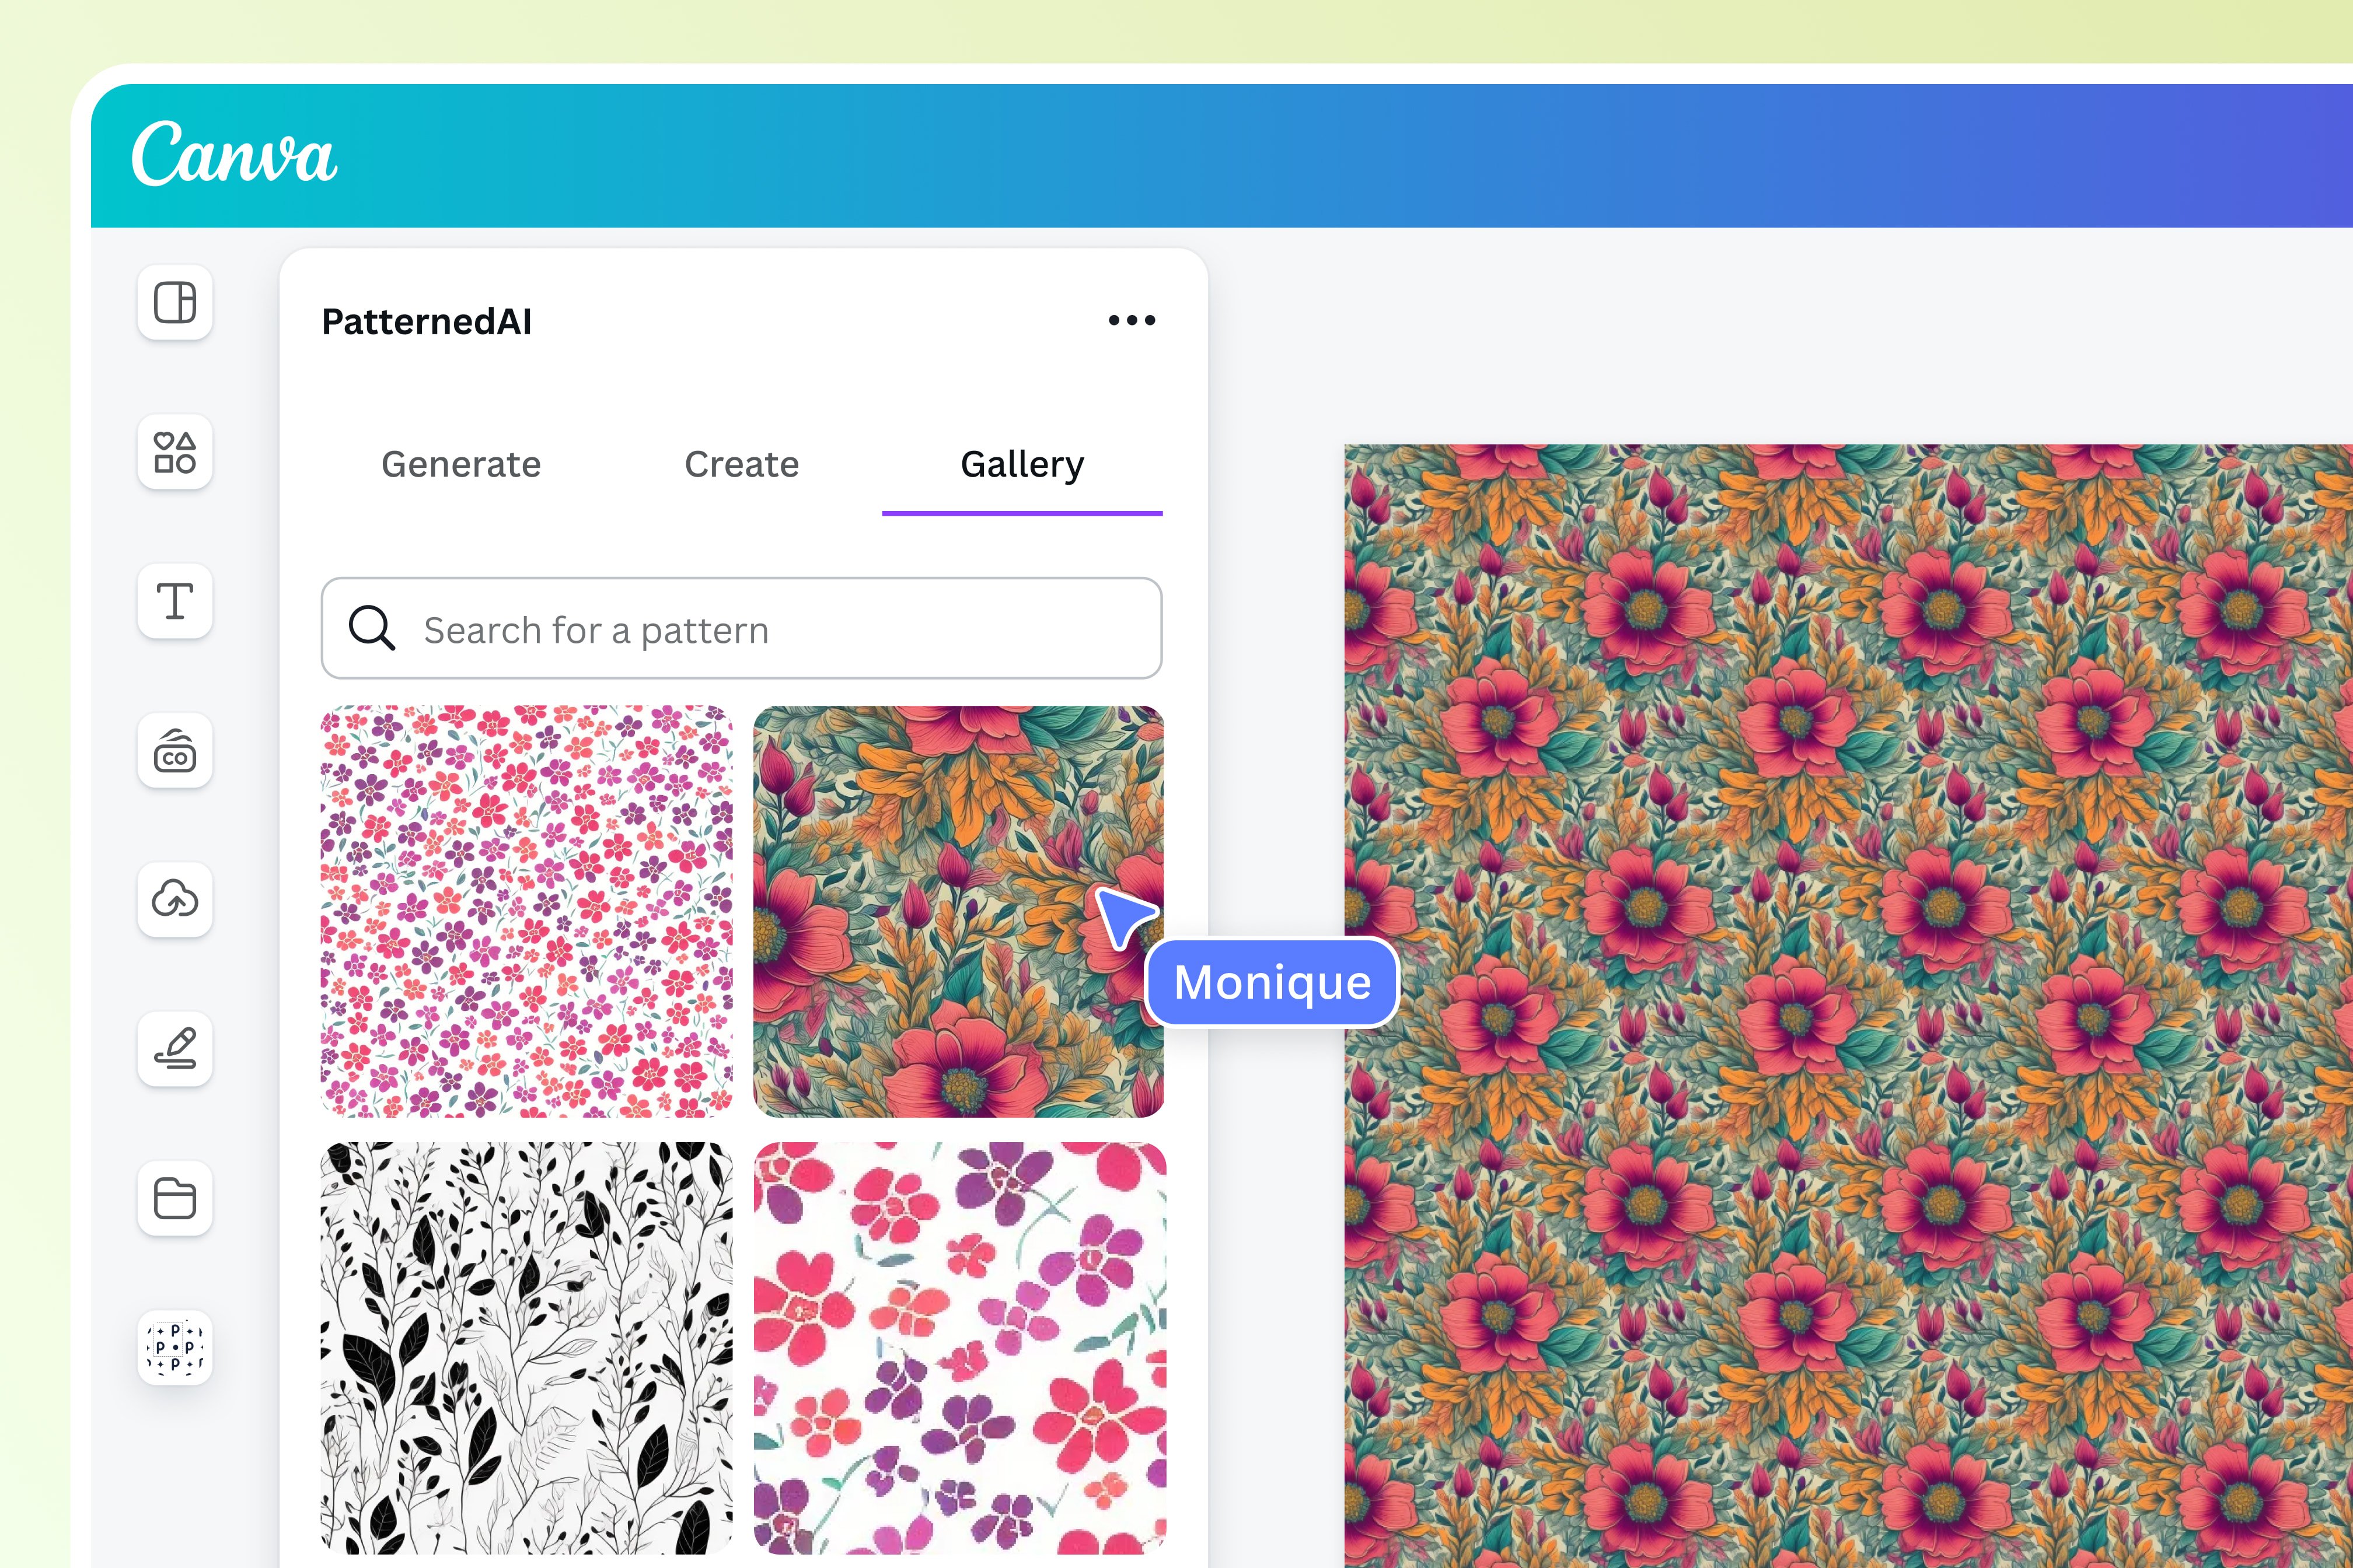
Task: Click the search magnifier icon
Action: (371, 628)
